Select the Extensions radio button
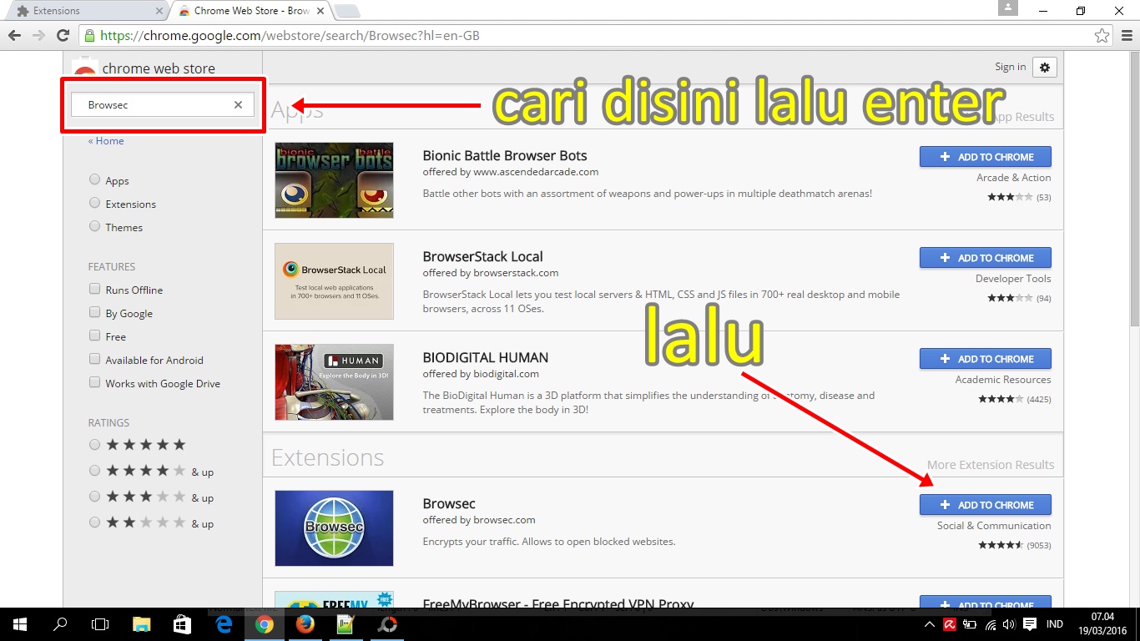 [x=94, y=204]
